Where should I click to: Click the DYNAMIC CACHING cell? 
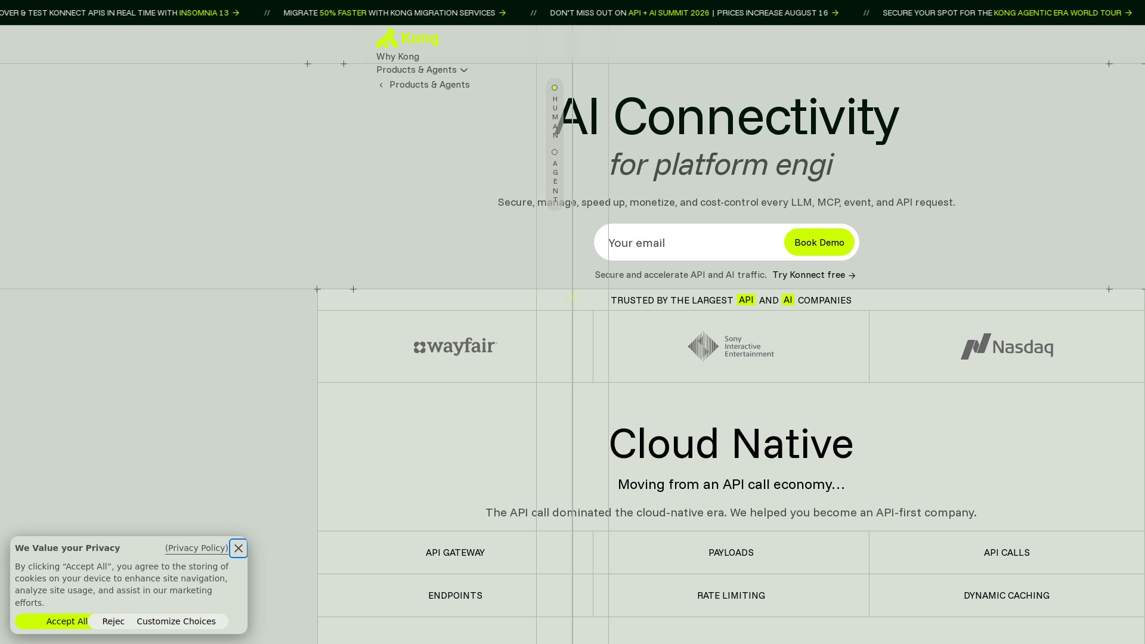tap(1007, 596)
